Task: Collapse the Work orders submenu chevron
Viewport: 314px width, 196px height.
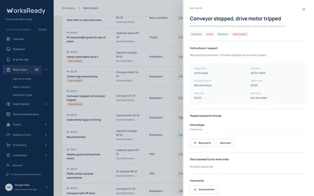Action: coord(46,70)
